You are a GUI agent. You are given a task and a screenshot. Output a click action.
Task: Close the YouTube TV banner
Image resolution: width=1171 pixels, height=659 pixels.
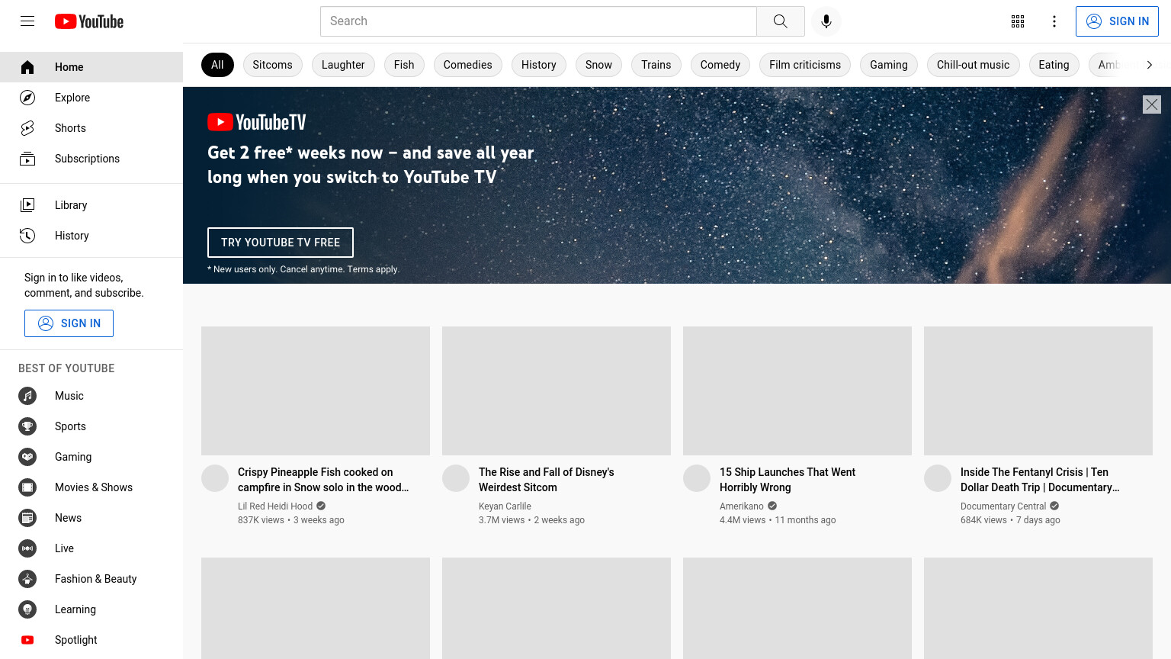[x=1152, y=104]
